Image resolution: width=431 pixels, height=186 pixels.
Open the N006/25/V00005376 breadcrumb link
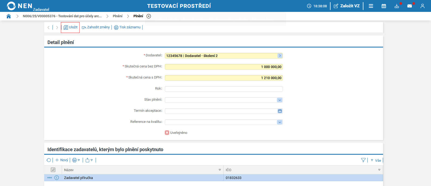tap(62, 16)
